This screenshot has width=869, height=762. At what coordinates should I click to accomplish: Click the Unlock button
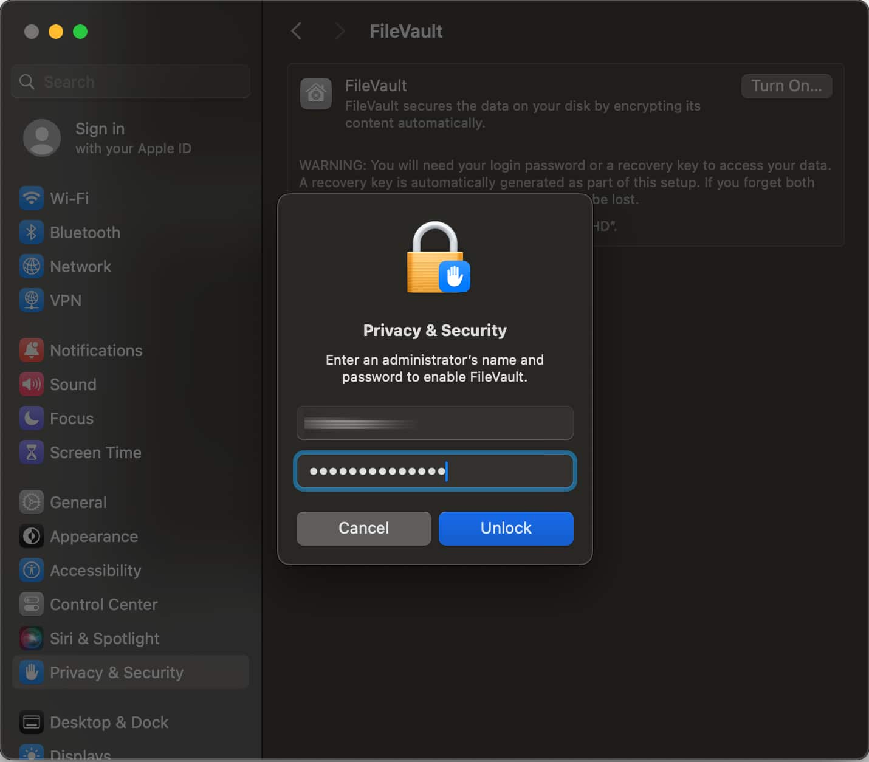506,528
